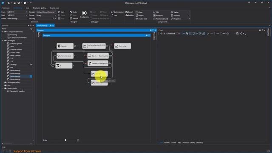
Task: Click the Publish button
Action: click(x=129, y=15)
